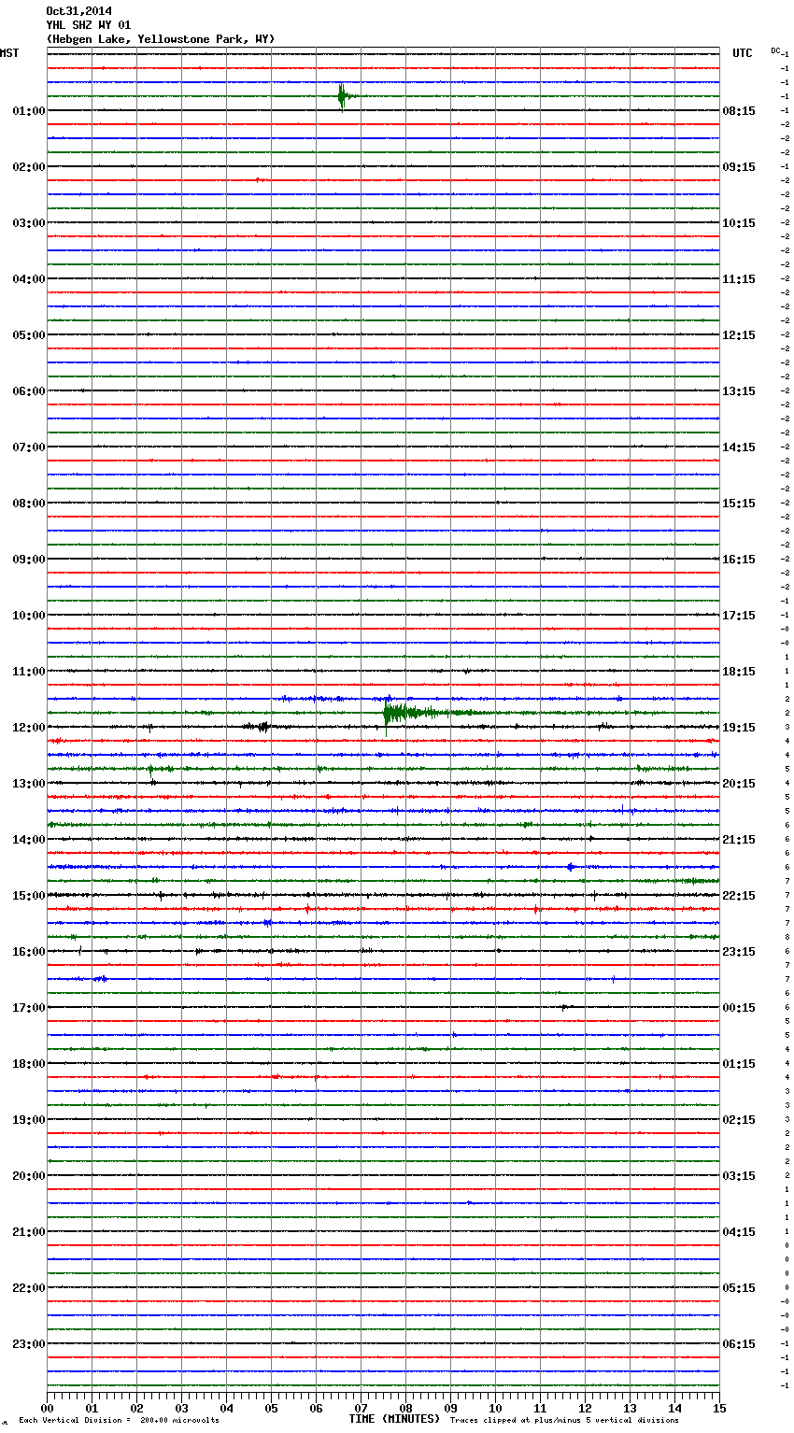Click the 22:00 MST time label
This screenshot has height=1433, width=794.
coord(29,1288)
